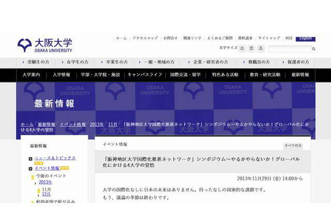This screenshot has height=220, width=331.
Task: Open the アクセスマップ link
Action: click(x=145, y=38)
